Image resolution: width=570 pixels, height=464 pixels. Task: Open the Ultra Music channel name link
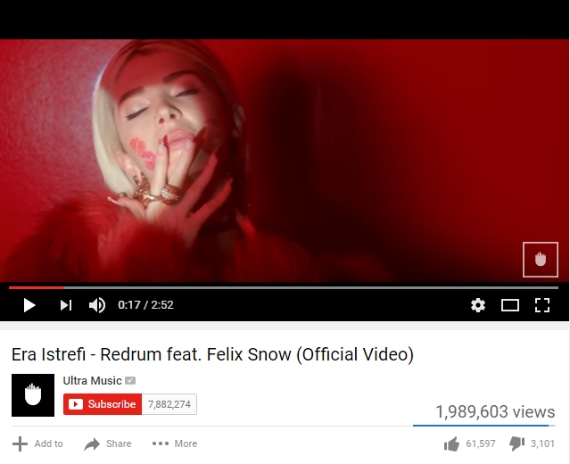pos(92,381)
